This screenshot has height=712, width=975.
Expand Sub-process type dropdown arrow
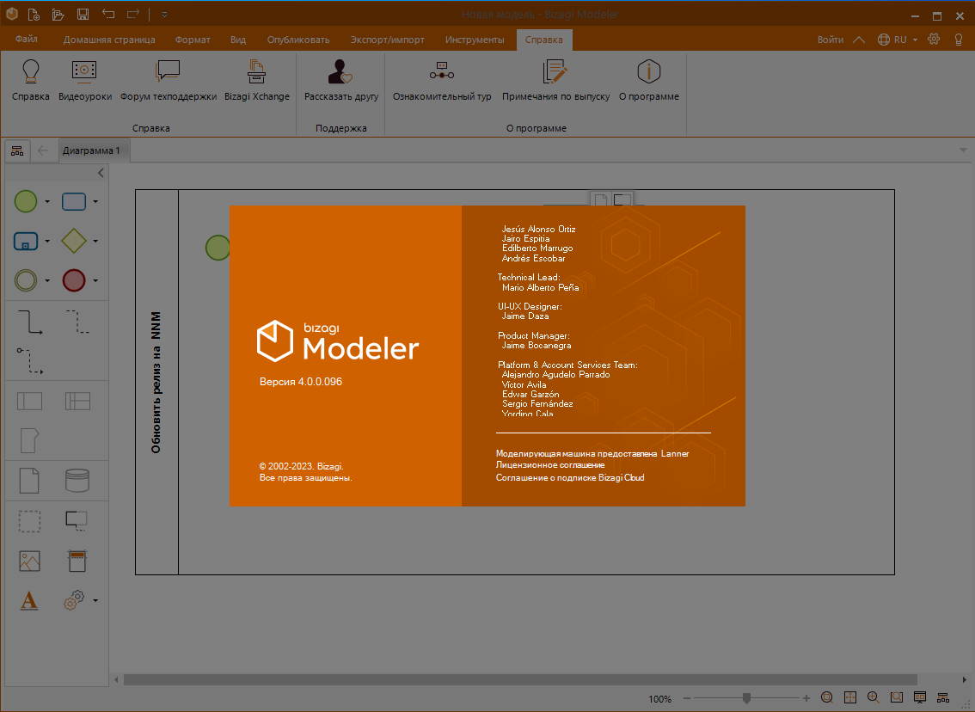click(x=47, y=241)
